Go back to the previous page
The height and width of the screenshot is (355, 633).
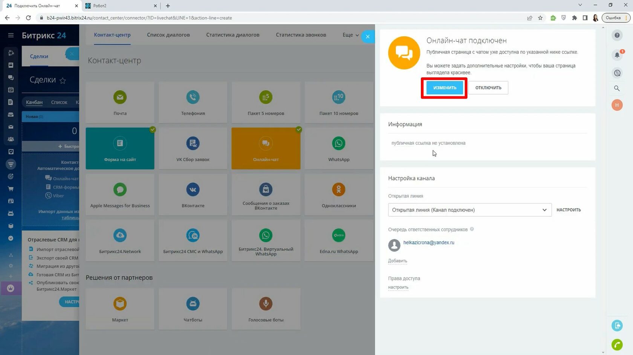(x=7, y=18)
